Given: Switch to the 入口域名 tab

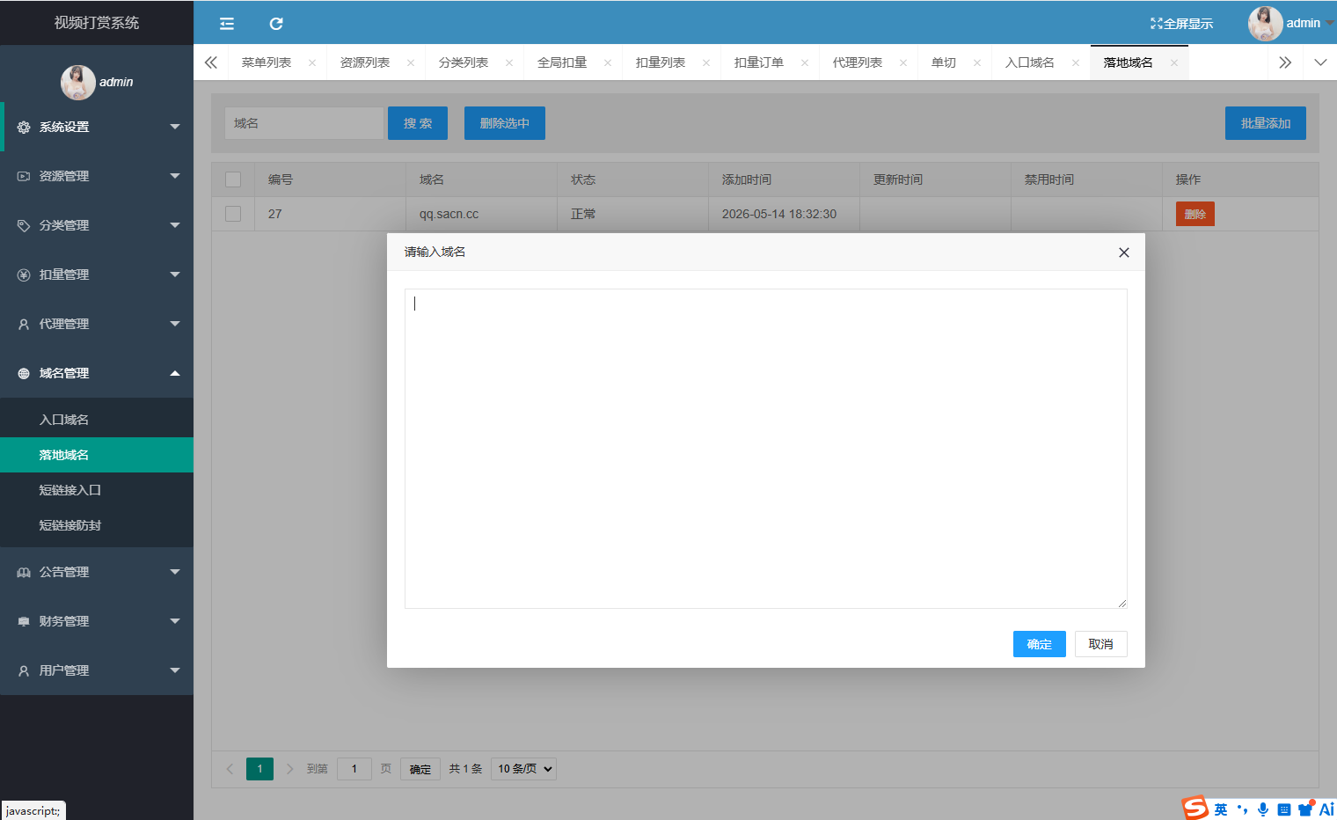Looking at the screenshot, I should coord(1030,63).
